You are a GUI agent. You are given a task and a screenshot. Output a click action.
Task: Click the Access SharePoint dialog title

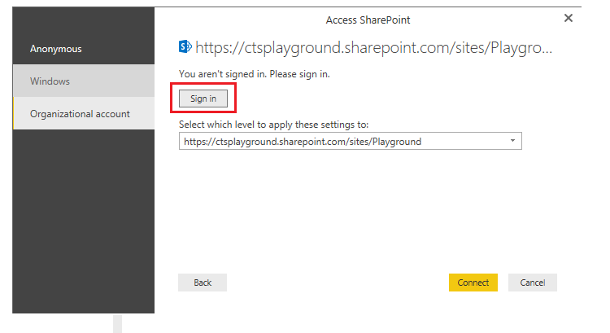pyautogui.click(x=368, y=20)
